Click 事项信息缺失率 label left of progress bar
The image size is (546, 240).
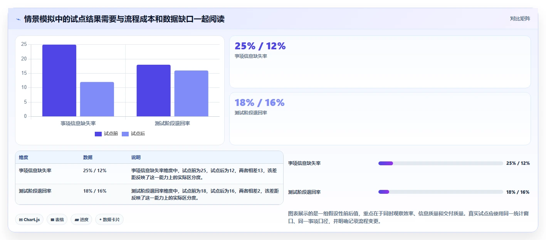(304, 163)
